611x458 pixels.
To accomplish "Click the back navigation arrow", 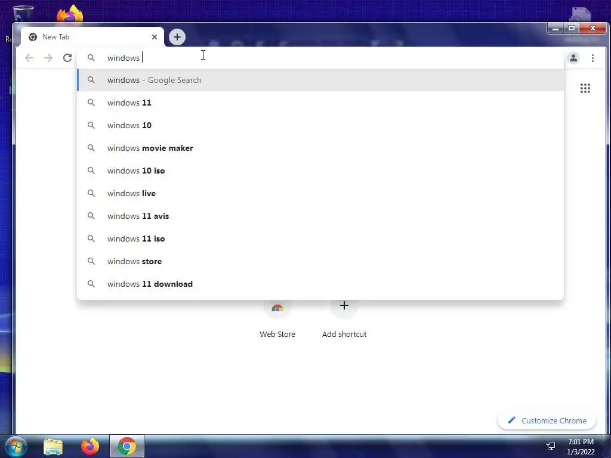I will (x=29, y=58).
